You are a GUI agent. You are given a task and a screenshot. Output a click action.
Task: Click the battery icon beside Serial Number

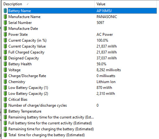point(5,22)
